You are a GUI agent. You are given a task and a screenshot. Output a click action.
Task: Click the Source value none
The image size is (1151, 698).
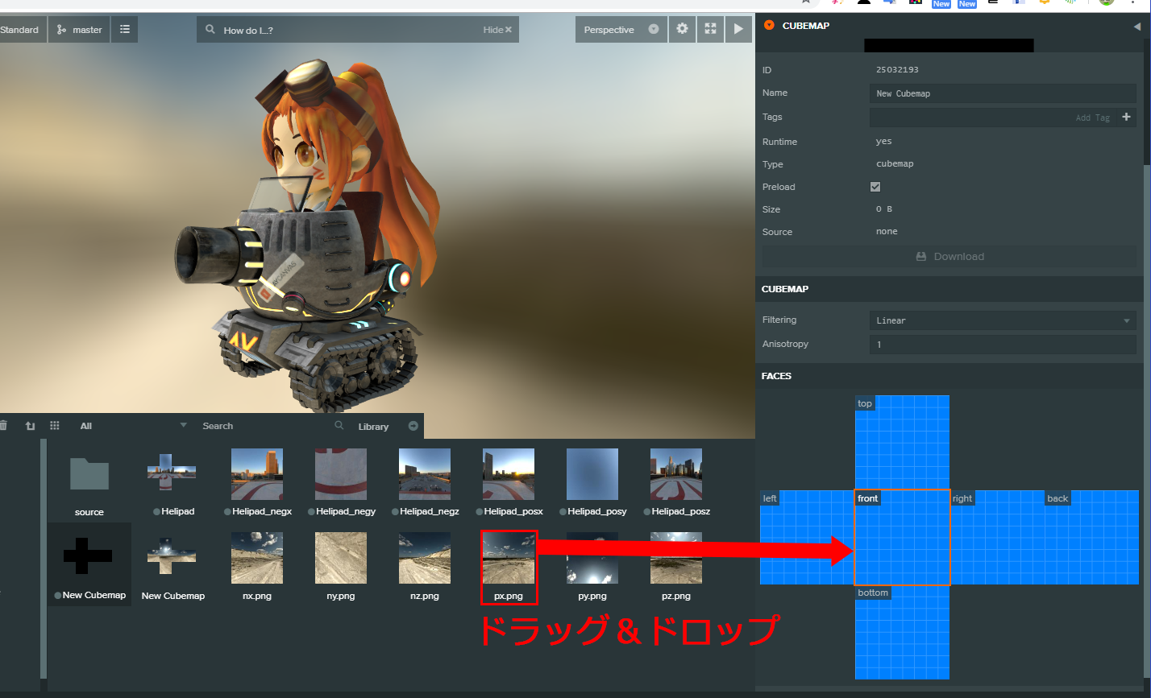click(x=887, y=232)
